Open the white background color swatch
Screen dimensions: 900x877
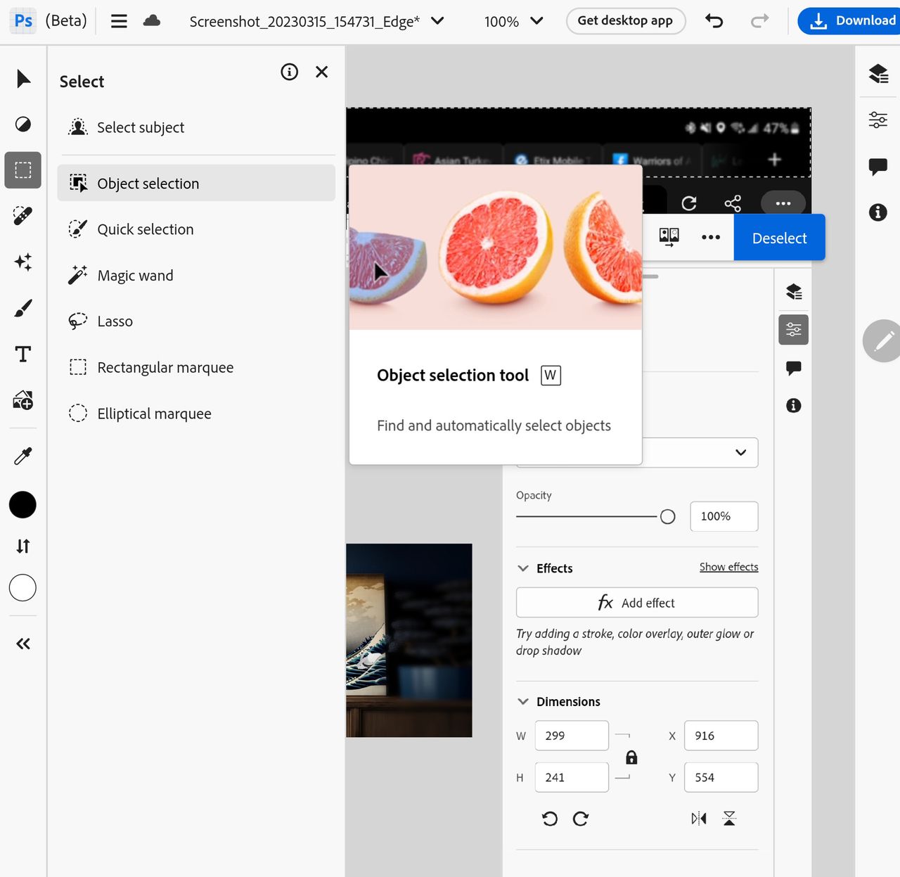22,587
